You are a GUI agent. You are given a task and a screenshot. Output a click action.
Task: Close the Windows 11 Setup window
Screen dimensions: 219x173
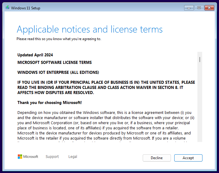click(x=209, y=8)
